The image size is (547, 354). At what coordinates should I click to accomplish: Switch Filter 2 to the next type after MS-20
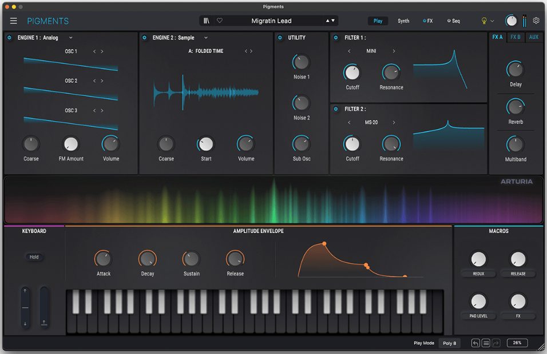click(394, 123)
